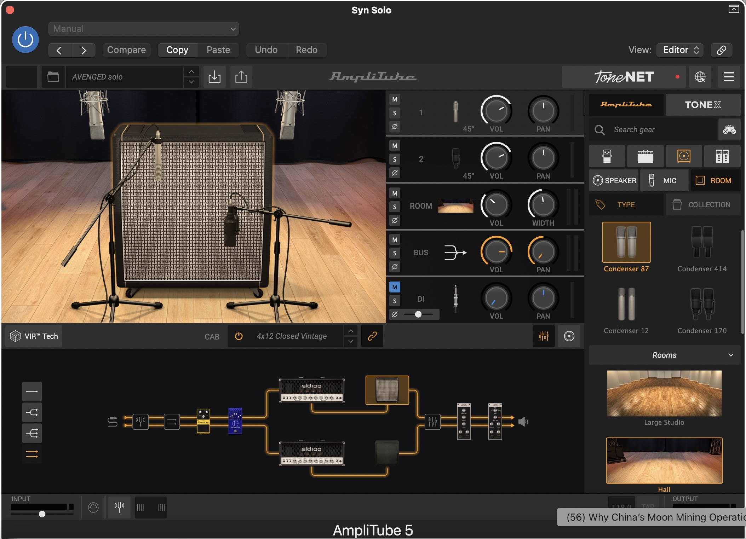This screenshot has height=539, width=746.
Task: Switch to the TONEX tab
Action: click(703, 105)
